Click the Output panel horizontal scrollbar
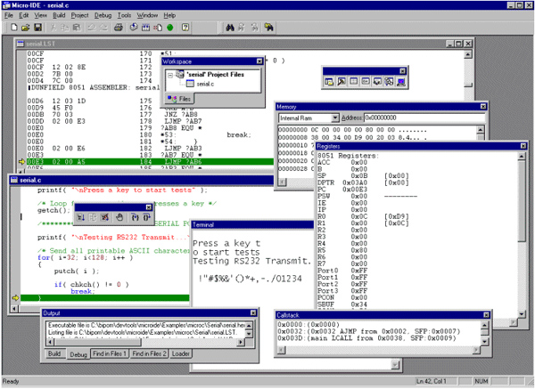The image size is (535, 389). point(143,343)
